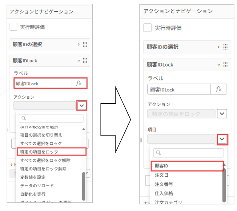Click drag handle icon beside right 顧客IDLock
The width and height of the screenshot is (237, 211).
[x=225, y=65]
